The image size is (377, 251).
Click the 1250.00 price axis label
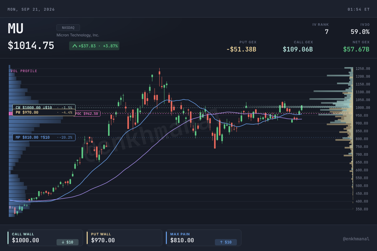point(363,69)
